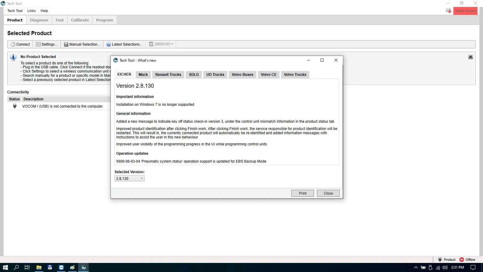This screenshot has height=272, width=483.
Task: Open Manual Selection... dialog
Action: [x=82, y=44]
